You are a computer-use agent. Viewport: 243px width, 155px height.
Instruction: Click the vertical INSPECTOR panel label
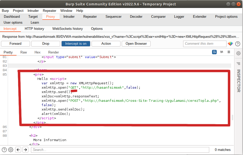(239, 81)
